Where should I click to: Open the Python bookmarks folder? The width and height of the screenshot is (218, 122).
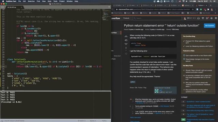point(144,13)
